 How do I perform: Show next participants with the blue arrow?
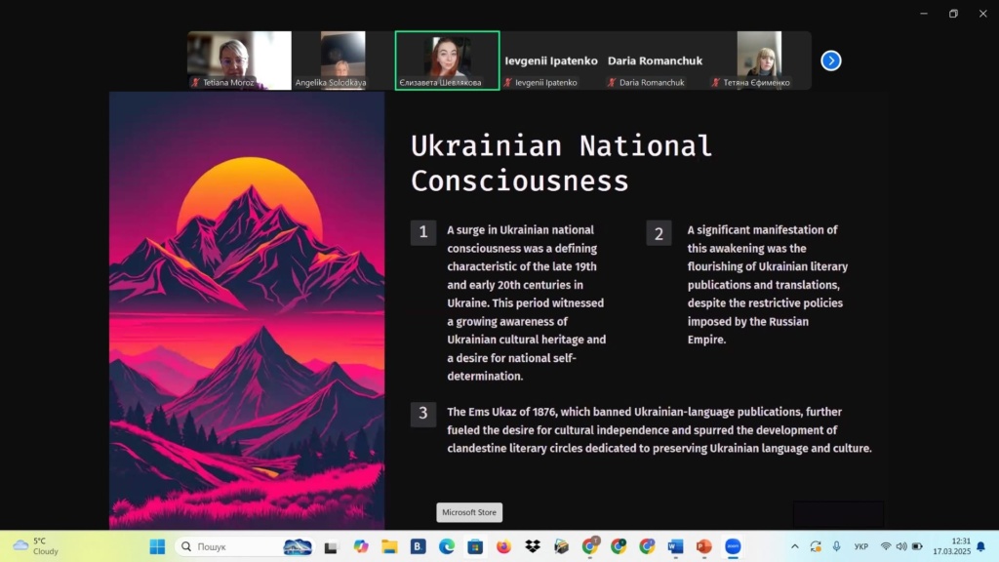coord(831,60)
